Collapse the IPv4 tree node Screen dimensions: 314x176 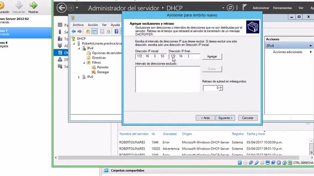point(79,48)
